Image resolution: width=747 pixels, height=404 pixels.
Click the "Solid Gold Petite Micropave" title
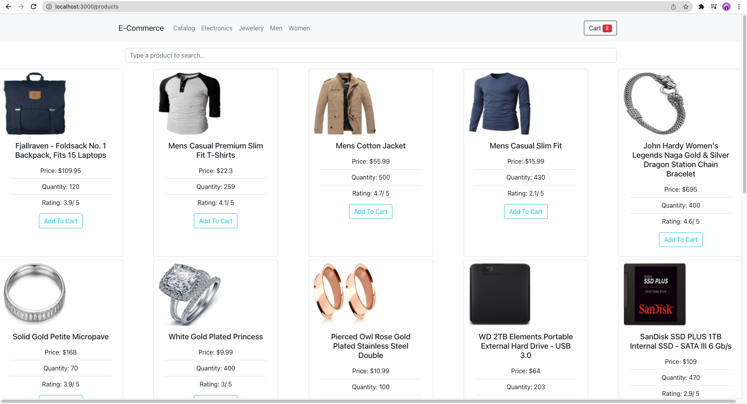tap(61, 337)
